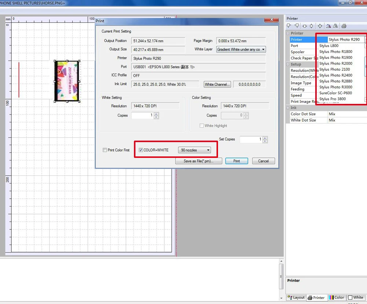Click the printer icon in side toolbar

click(344, 26)
